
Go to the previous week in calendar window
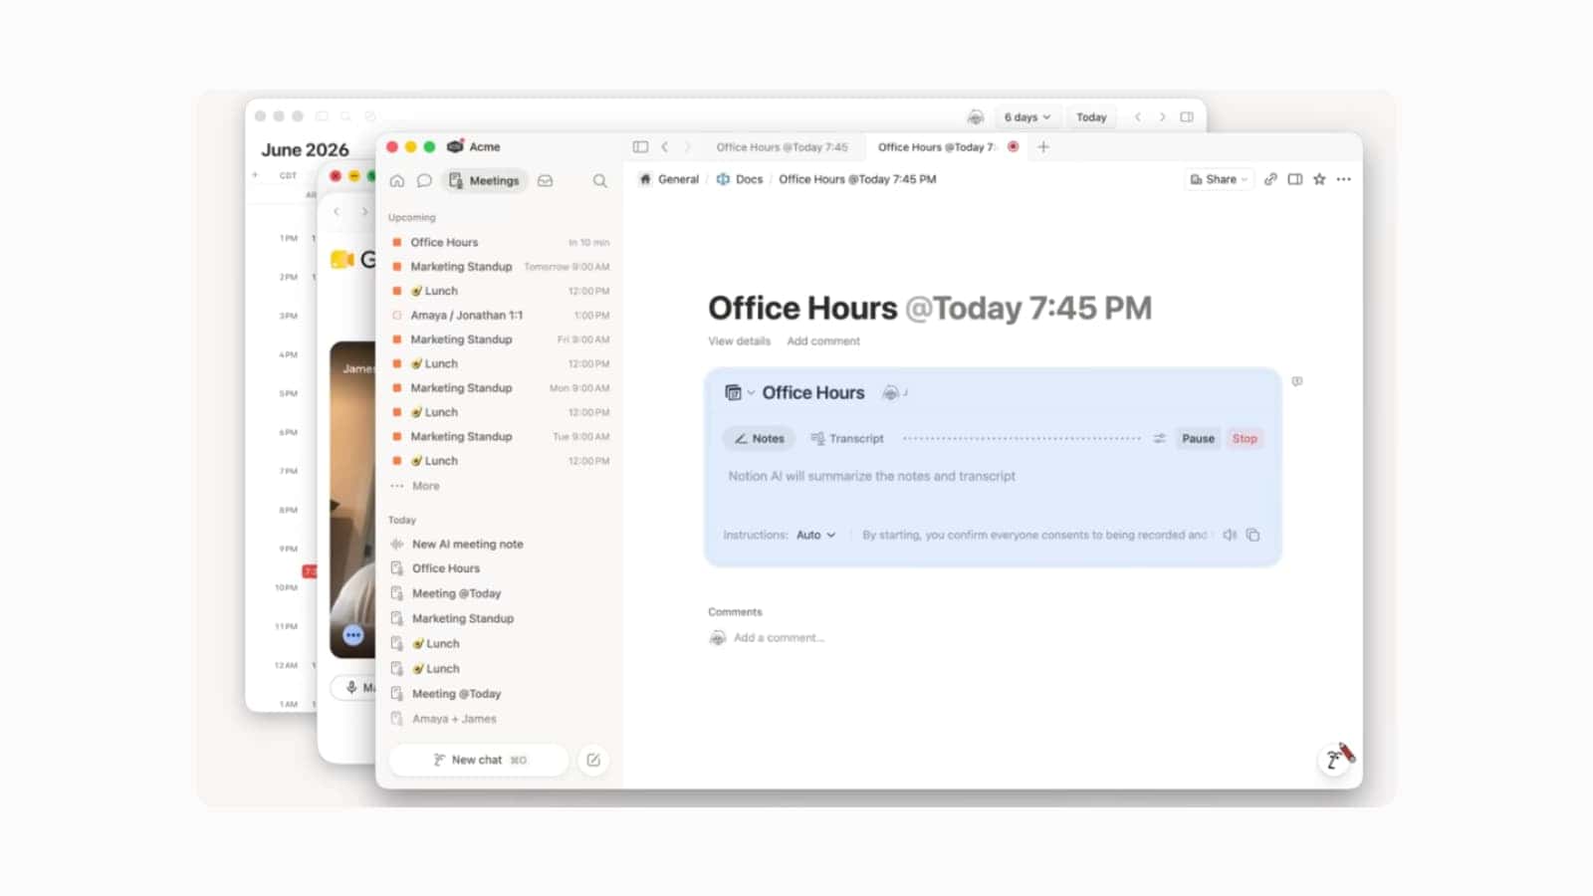coord(1138,116)
